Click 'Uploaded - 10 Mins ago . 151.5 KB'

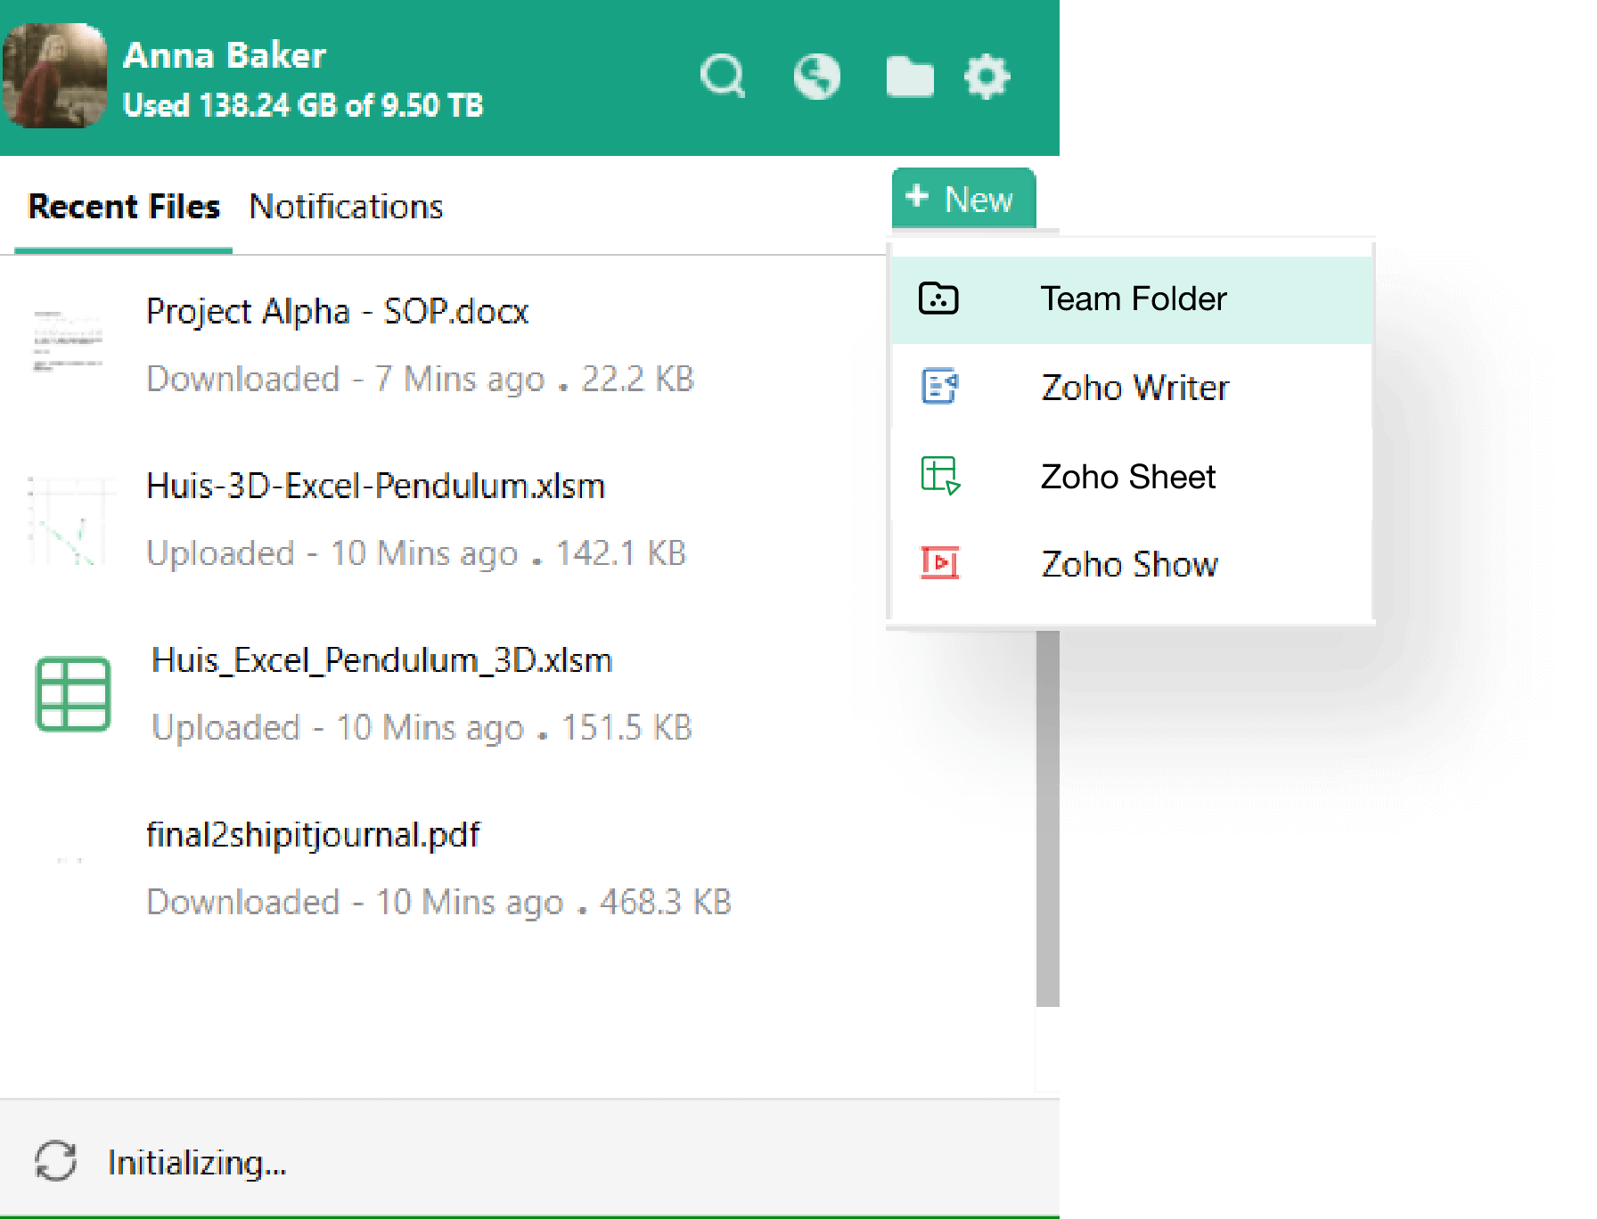pyautogui.click(x=422, y=728)
